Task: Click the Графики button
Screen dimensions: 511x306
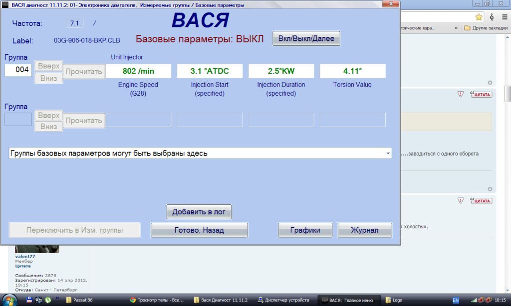Action: 305,230
